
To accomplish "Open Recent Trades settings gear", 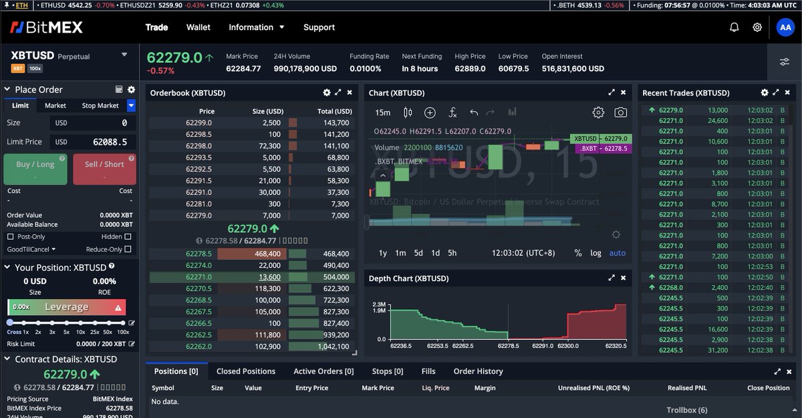I will point(765,93).
